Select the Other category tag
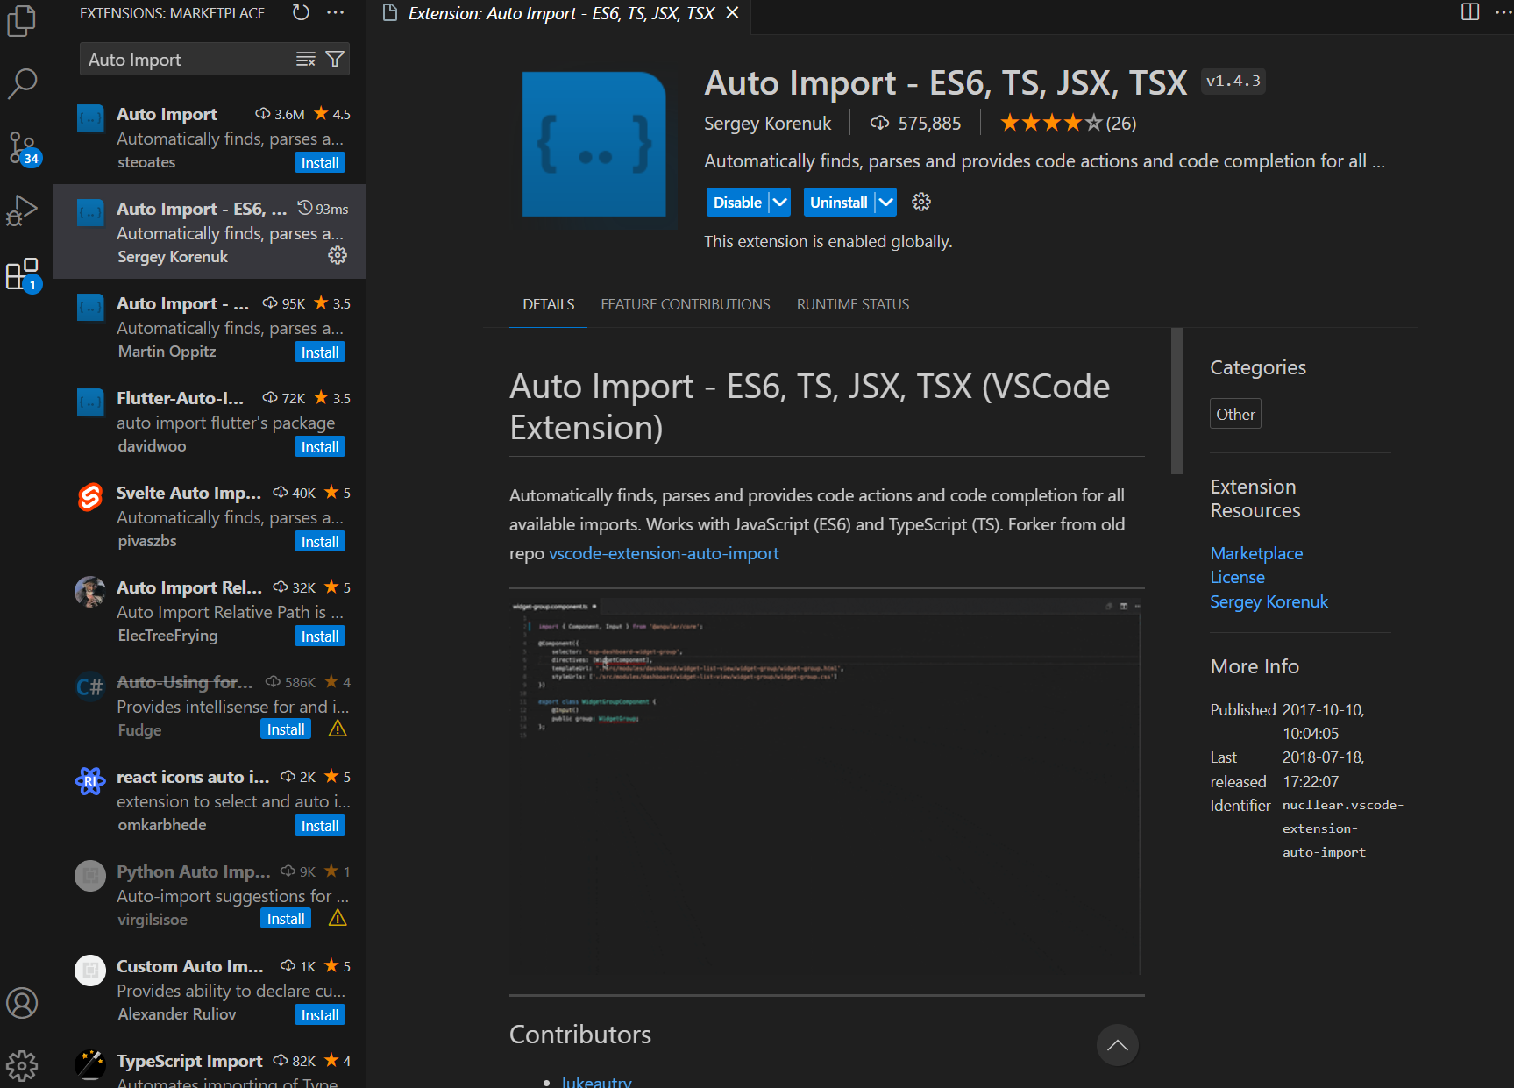 [1235, 414]
